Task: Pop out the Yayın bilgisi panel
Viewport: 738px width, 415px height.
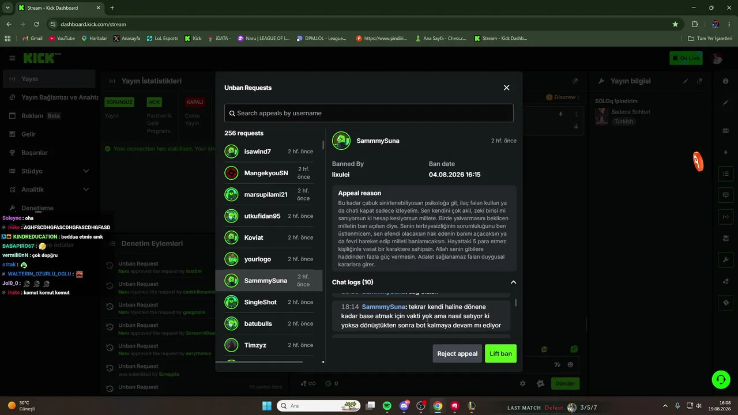Action: coord(699,81)
